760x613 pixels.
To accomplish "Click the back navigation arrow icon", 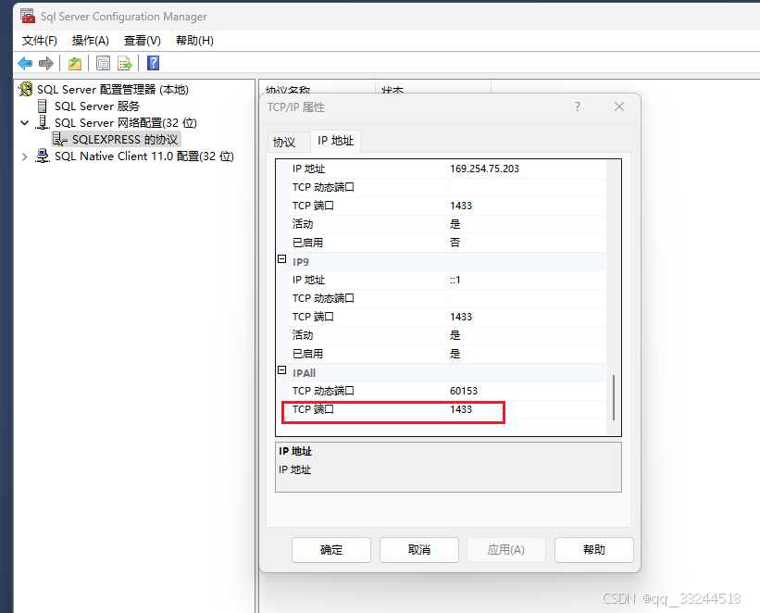I will (x=24, y=63).
